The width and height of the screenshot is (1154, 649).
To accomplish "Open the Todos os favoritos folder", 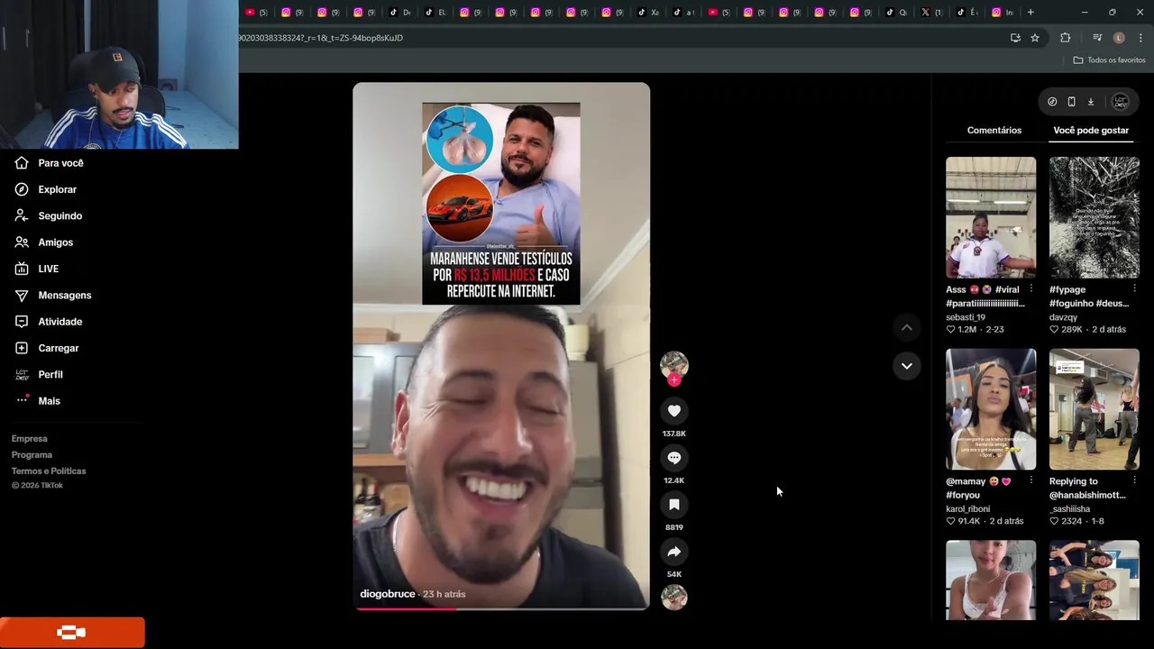I will [1109, 60].
